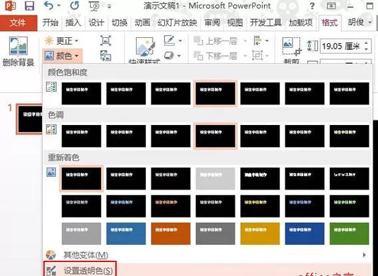Click 上移一层 bring forward
Screen dimensions: 378x276
[216, 41]
